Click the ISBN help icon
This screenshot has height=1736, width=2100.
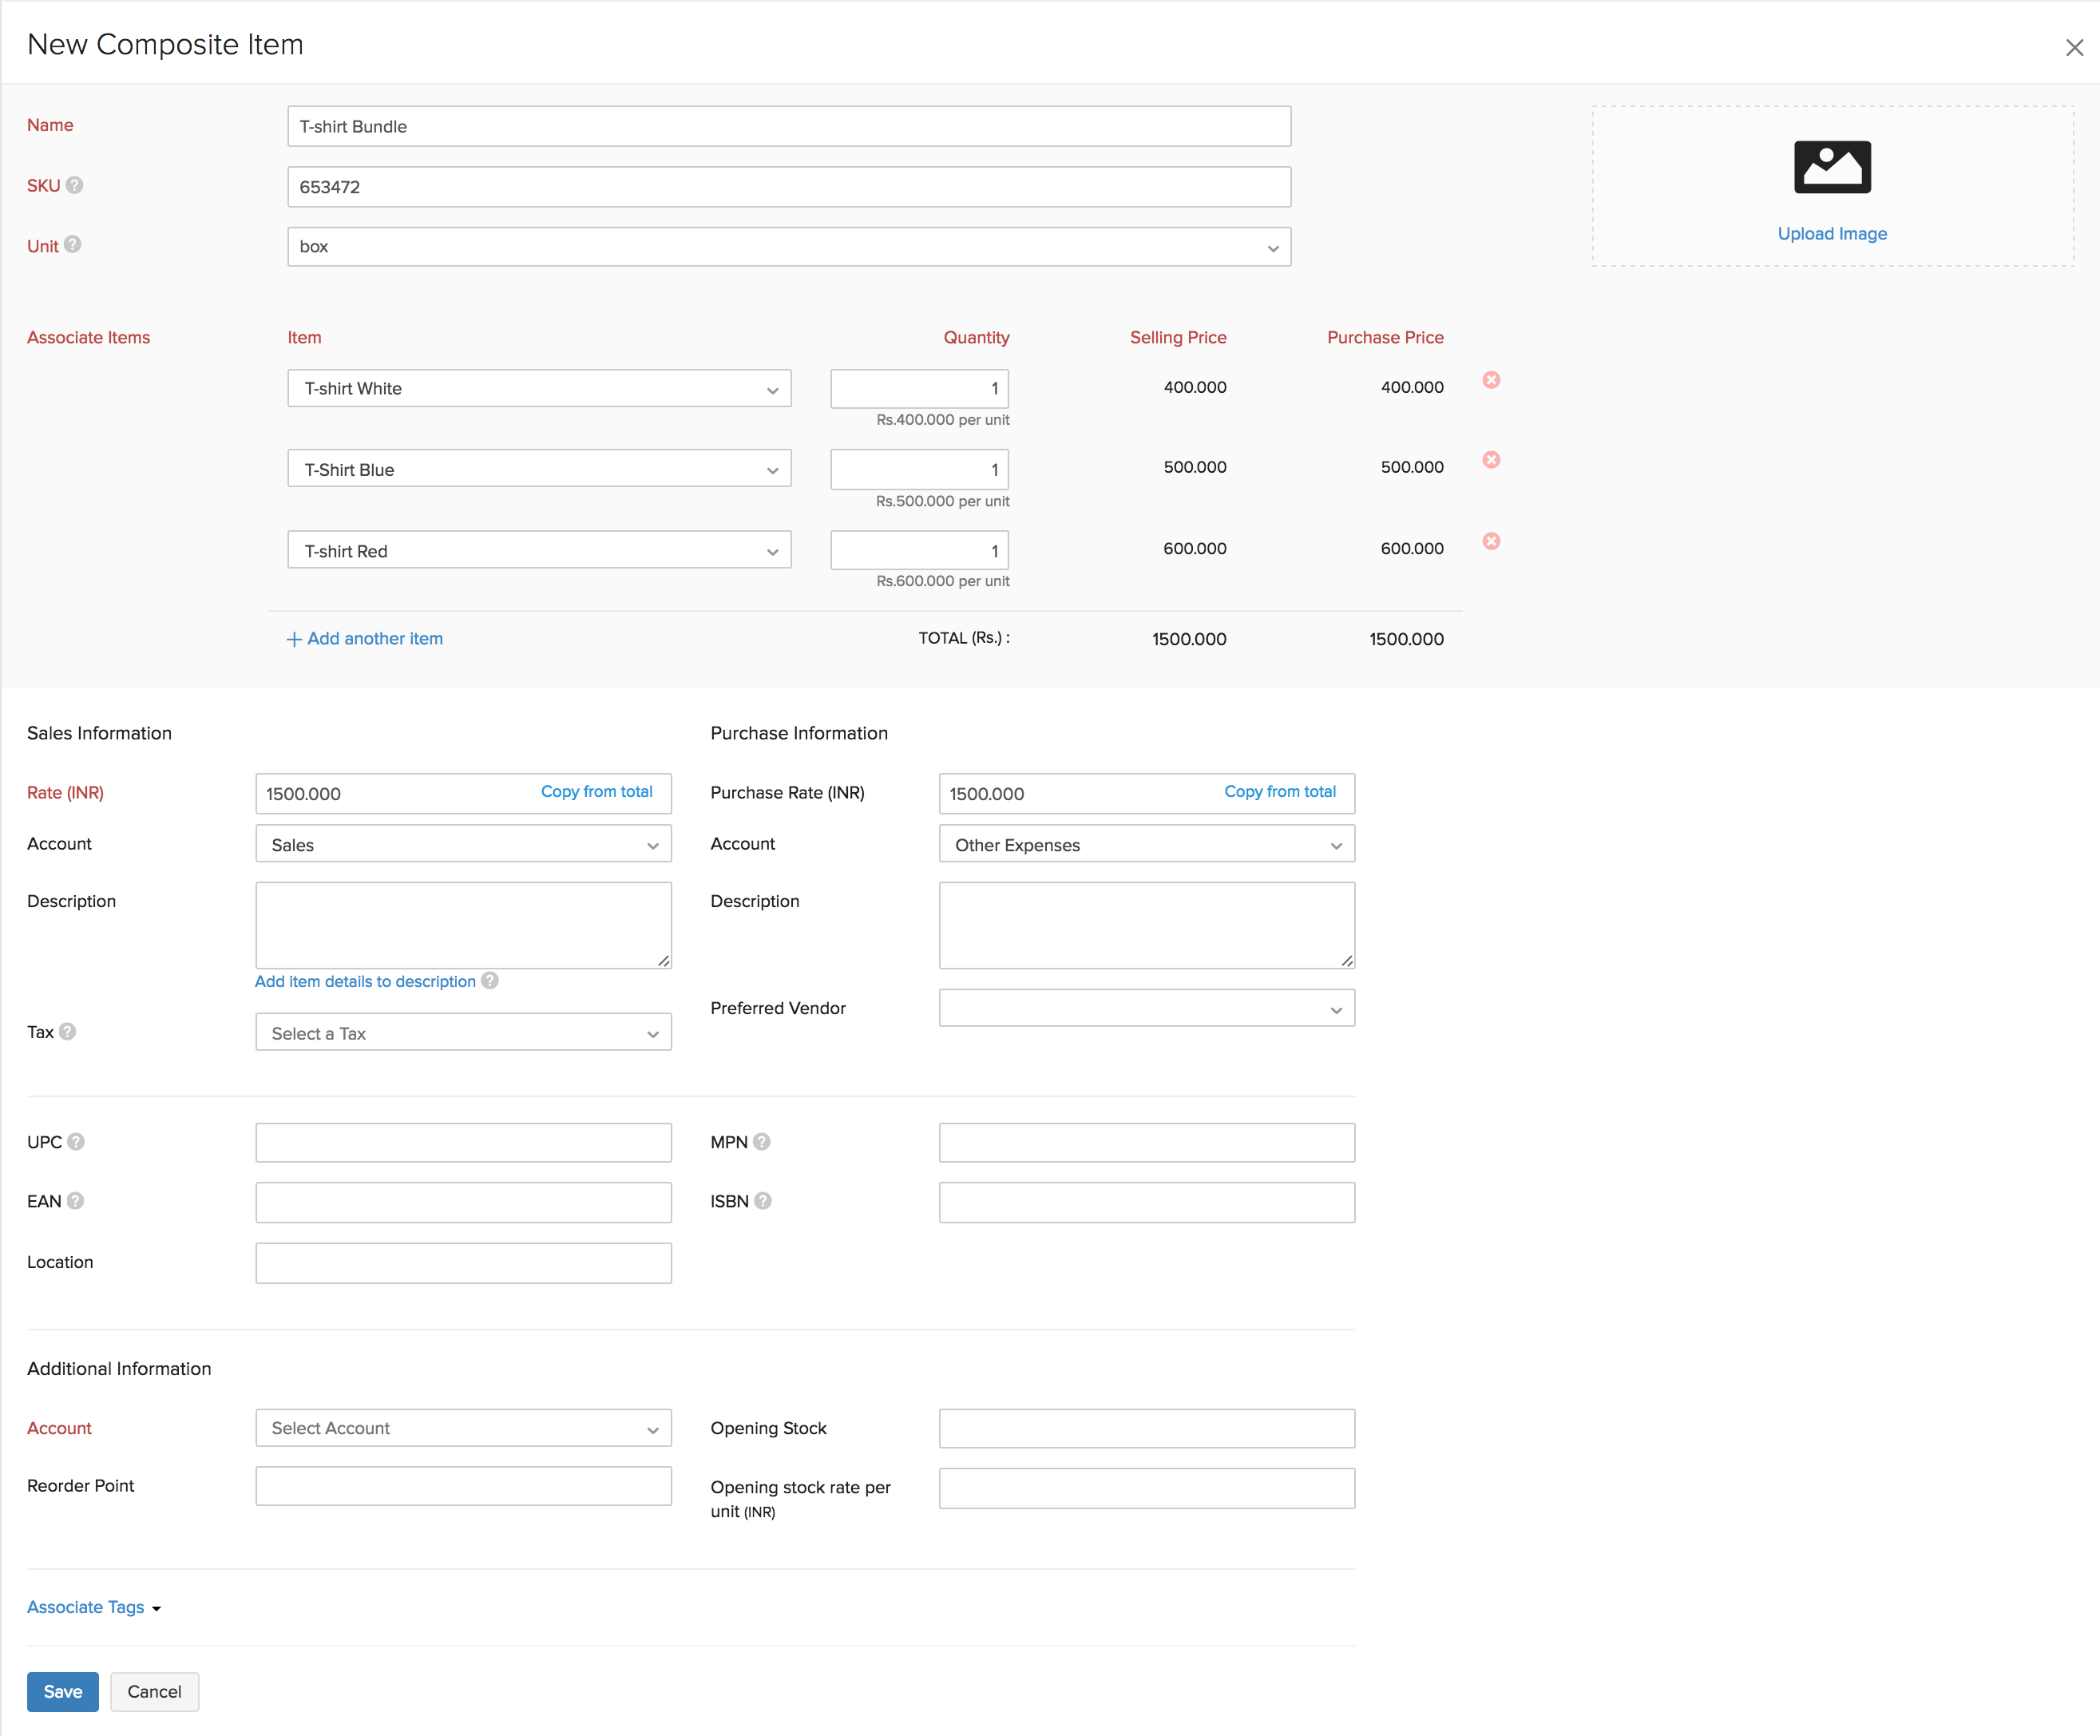pyautogui.click(x=763, y=1200)
